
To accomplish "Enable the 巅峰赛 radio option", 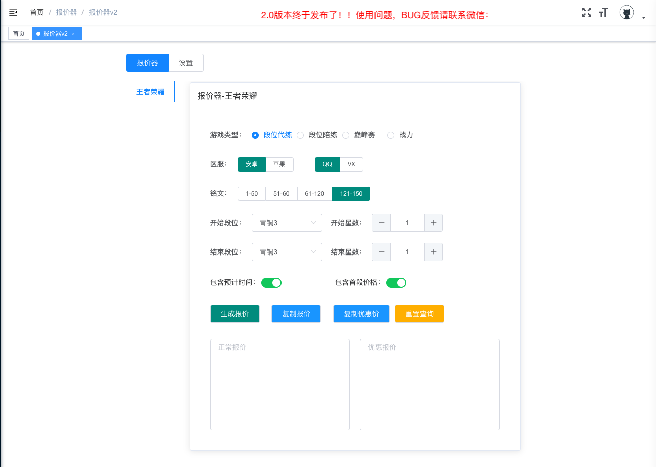I will pos(345,135).
